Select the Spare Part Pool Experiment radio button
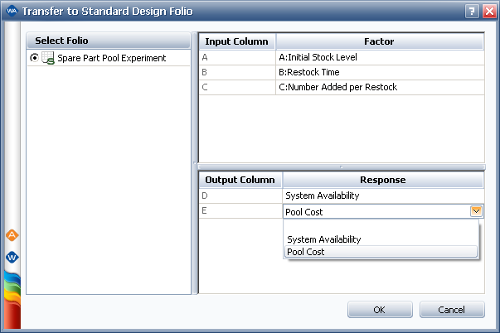The height and width of the screenshot is (333, 500). click(34, 58)
